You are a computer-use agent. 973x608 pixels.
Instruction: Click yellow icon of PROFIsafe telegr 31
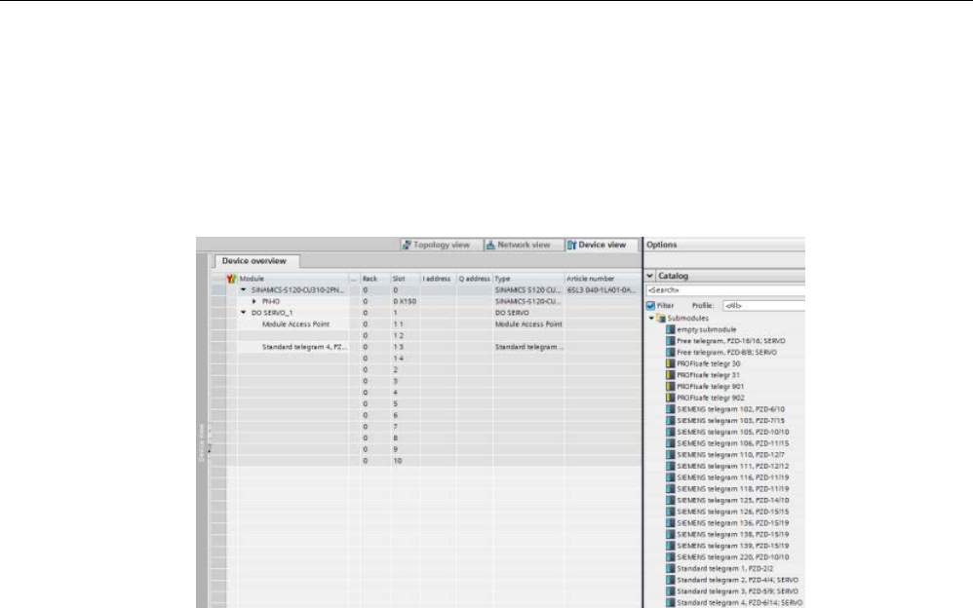(670, 375)
